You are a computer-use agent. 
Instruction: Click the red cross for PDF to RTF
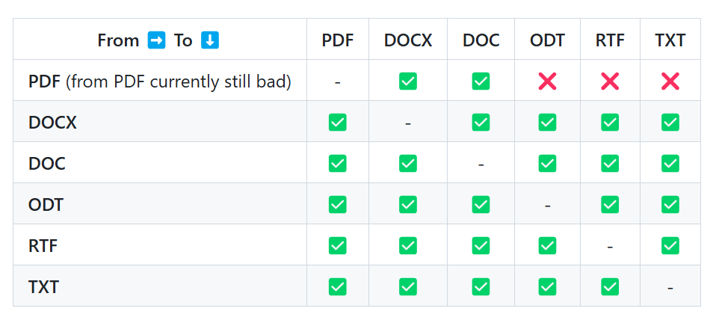pos(610,81)
